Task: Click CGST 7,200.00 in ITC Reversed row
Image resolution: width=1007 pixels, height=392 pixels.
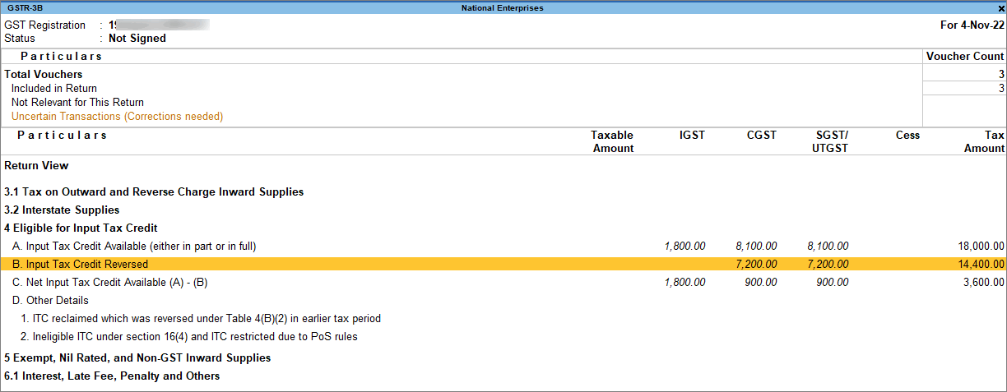Action: click(756, 265)
